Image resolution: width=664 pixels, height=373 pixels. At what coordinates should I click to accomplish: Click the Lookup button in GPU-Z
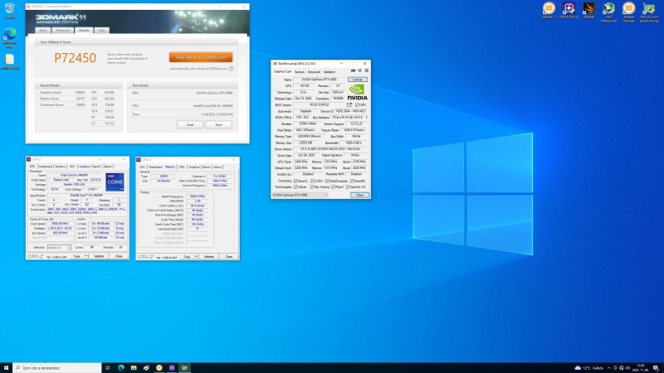coord(358,80)
